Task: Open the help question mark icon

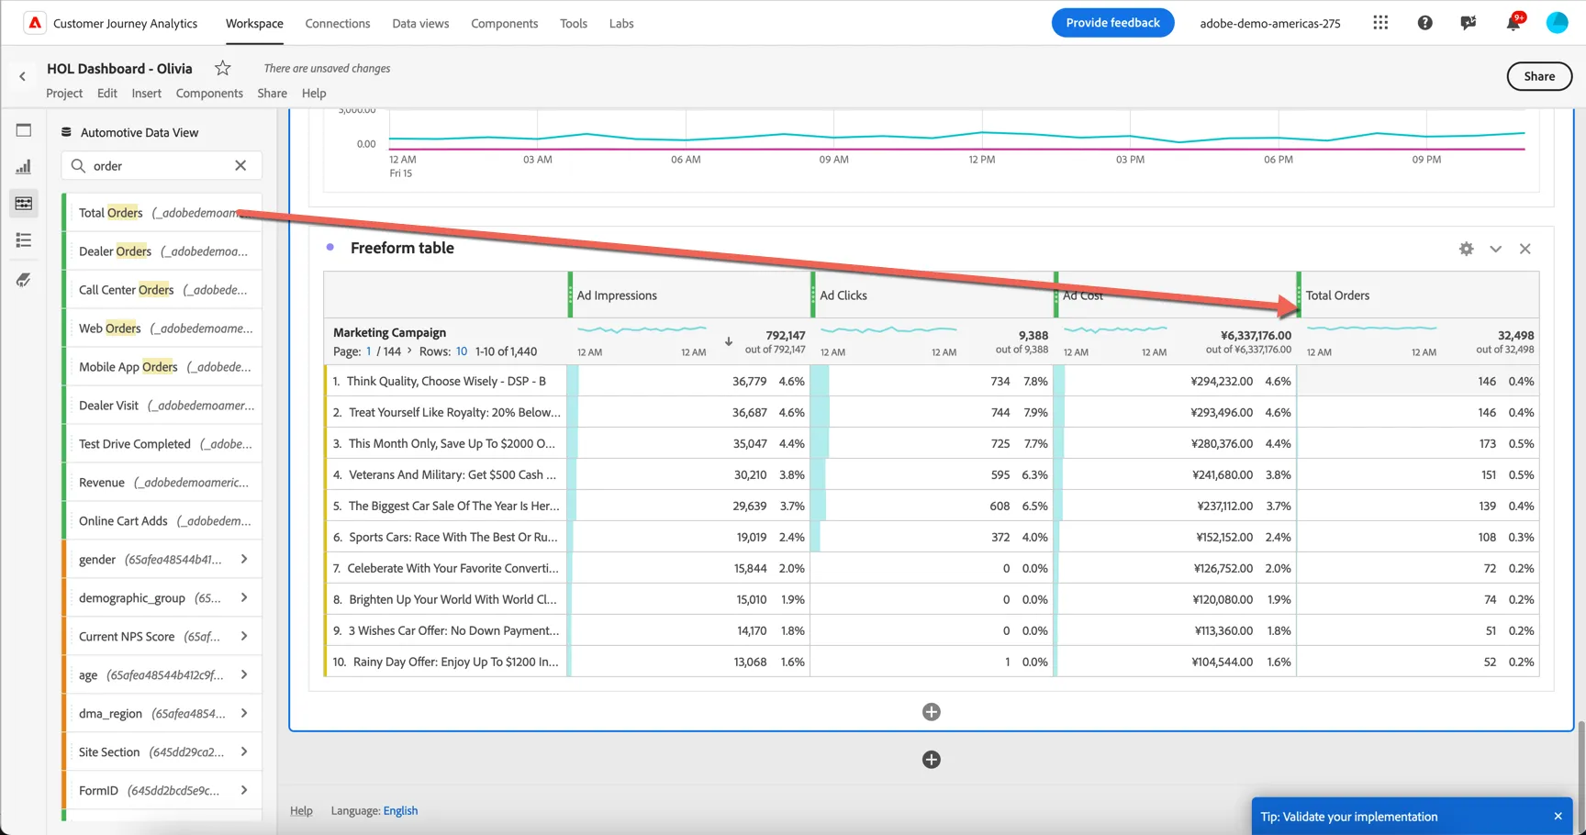Action: click(1424, 23)
